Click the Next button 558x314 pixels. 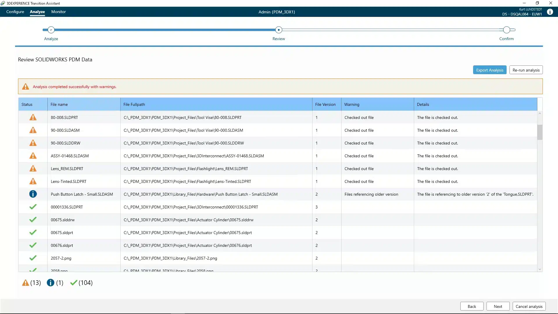[498, 306]
